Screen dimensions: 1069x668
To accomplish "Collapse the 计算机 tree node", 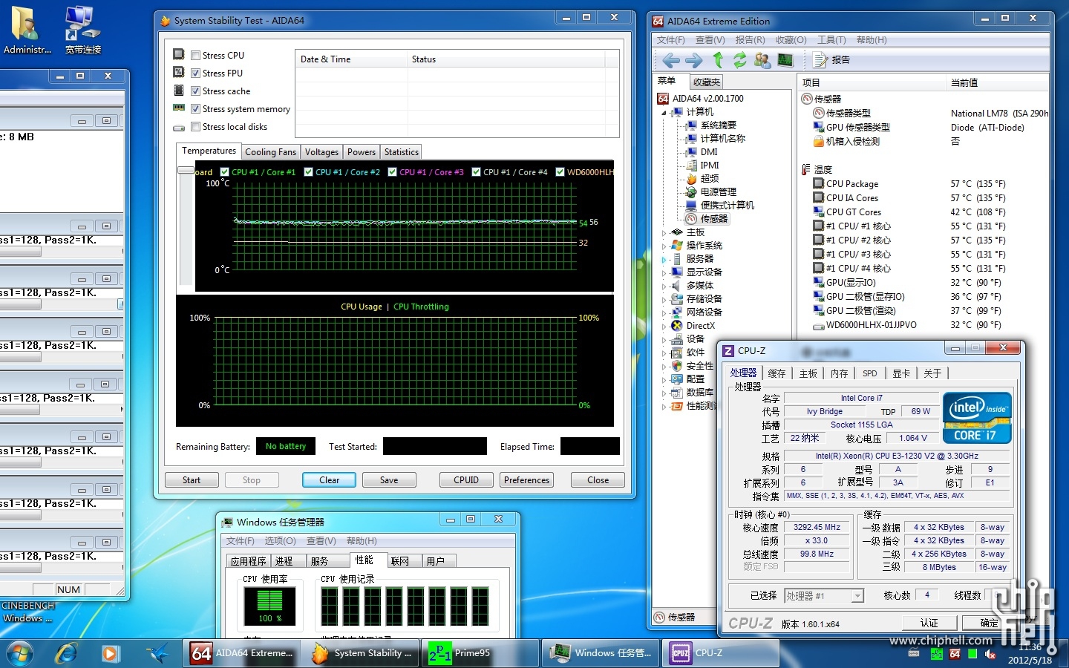I will pyautogui.click(x=664, y=113).
